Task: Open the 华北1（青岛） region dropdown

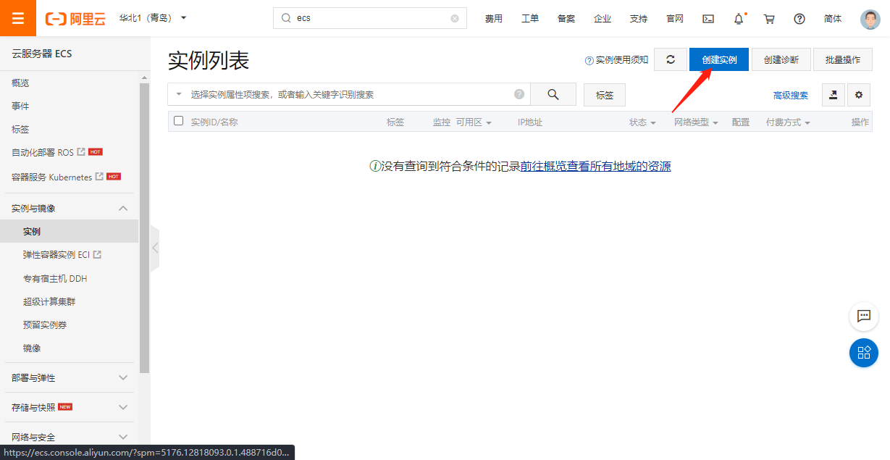Action: tap(153, 18)
